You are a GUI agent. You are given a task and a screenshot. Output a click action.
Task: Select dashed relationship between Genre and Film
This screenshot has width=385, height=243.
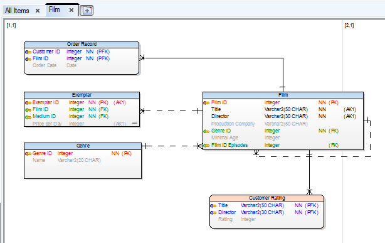(x=172, y=146)
